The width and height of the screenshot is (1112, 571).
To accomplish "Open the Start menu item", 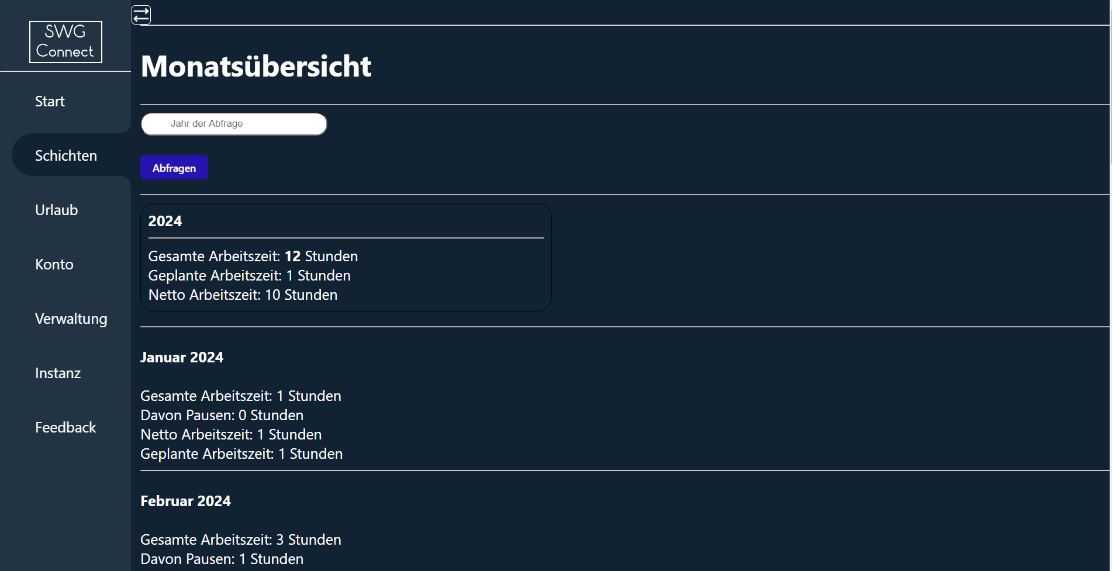I will click(x=50, y=101).
